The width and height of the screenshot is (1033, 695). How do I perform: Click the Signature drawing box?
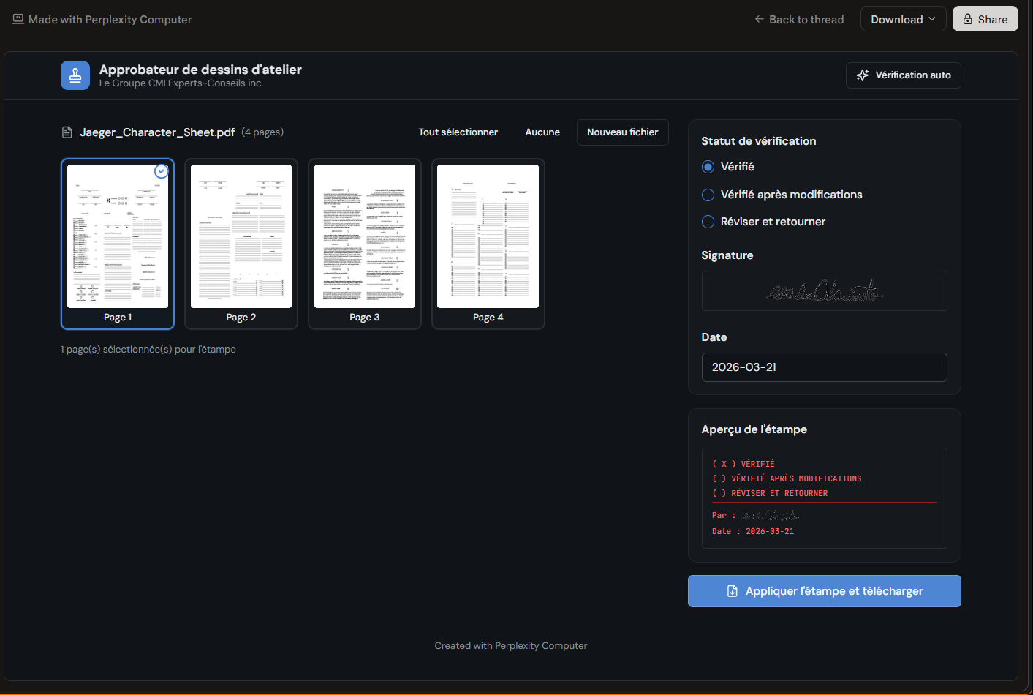coord(824,291)
